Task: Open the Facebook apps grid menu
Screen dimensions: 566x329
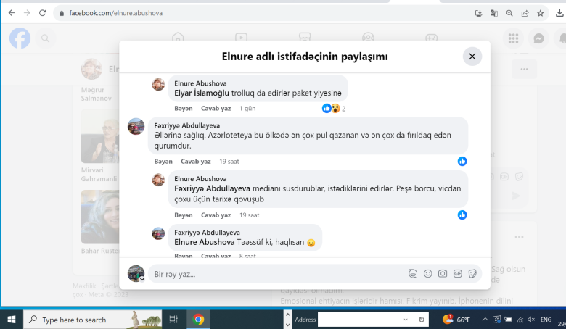Action: 514,38
